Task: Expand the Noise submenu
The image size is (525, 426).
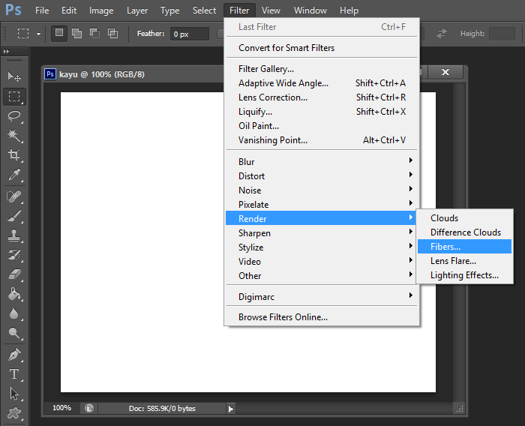Action: click(x=322, y=190)
